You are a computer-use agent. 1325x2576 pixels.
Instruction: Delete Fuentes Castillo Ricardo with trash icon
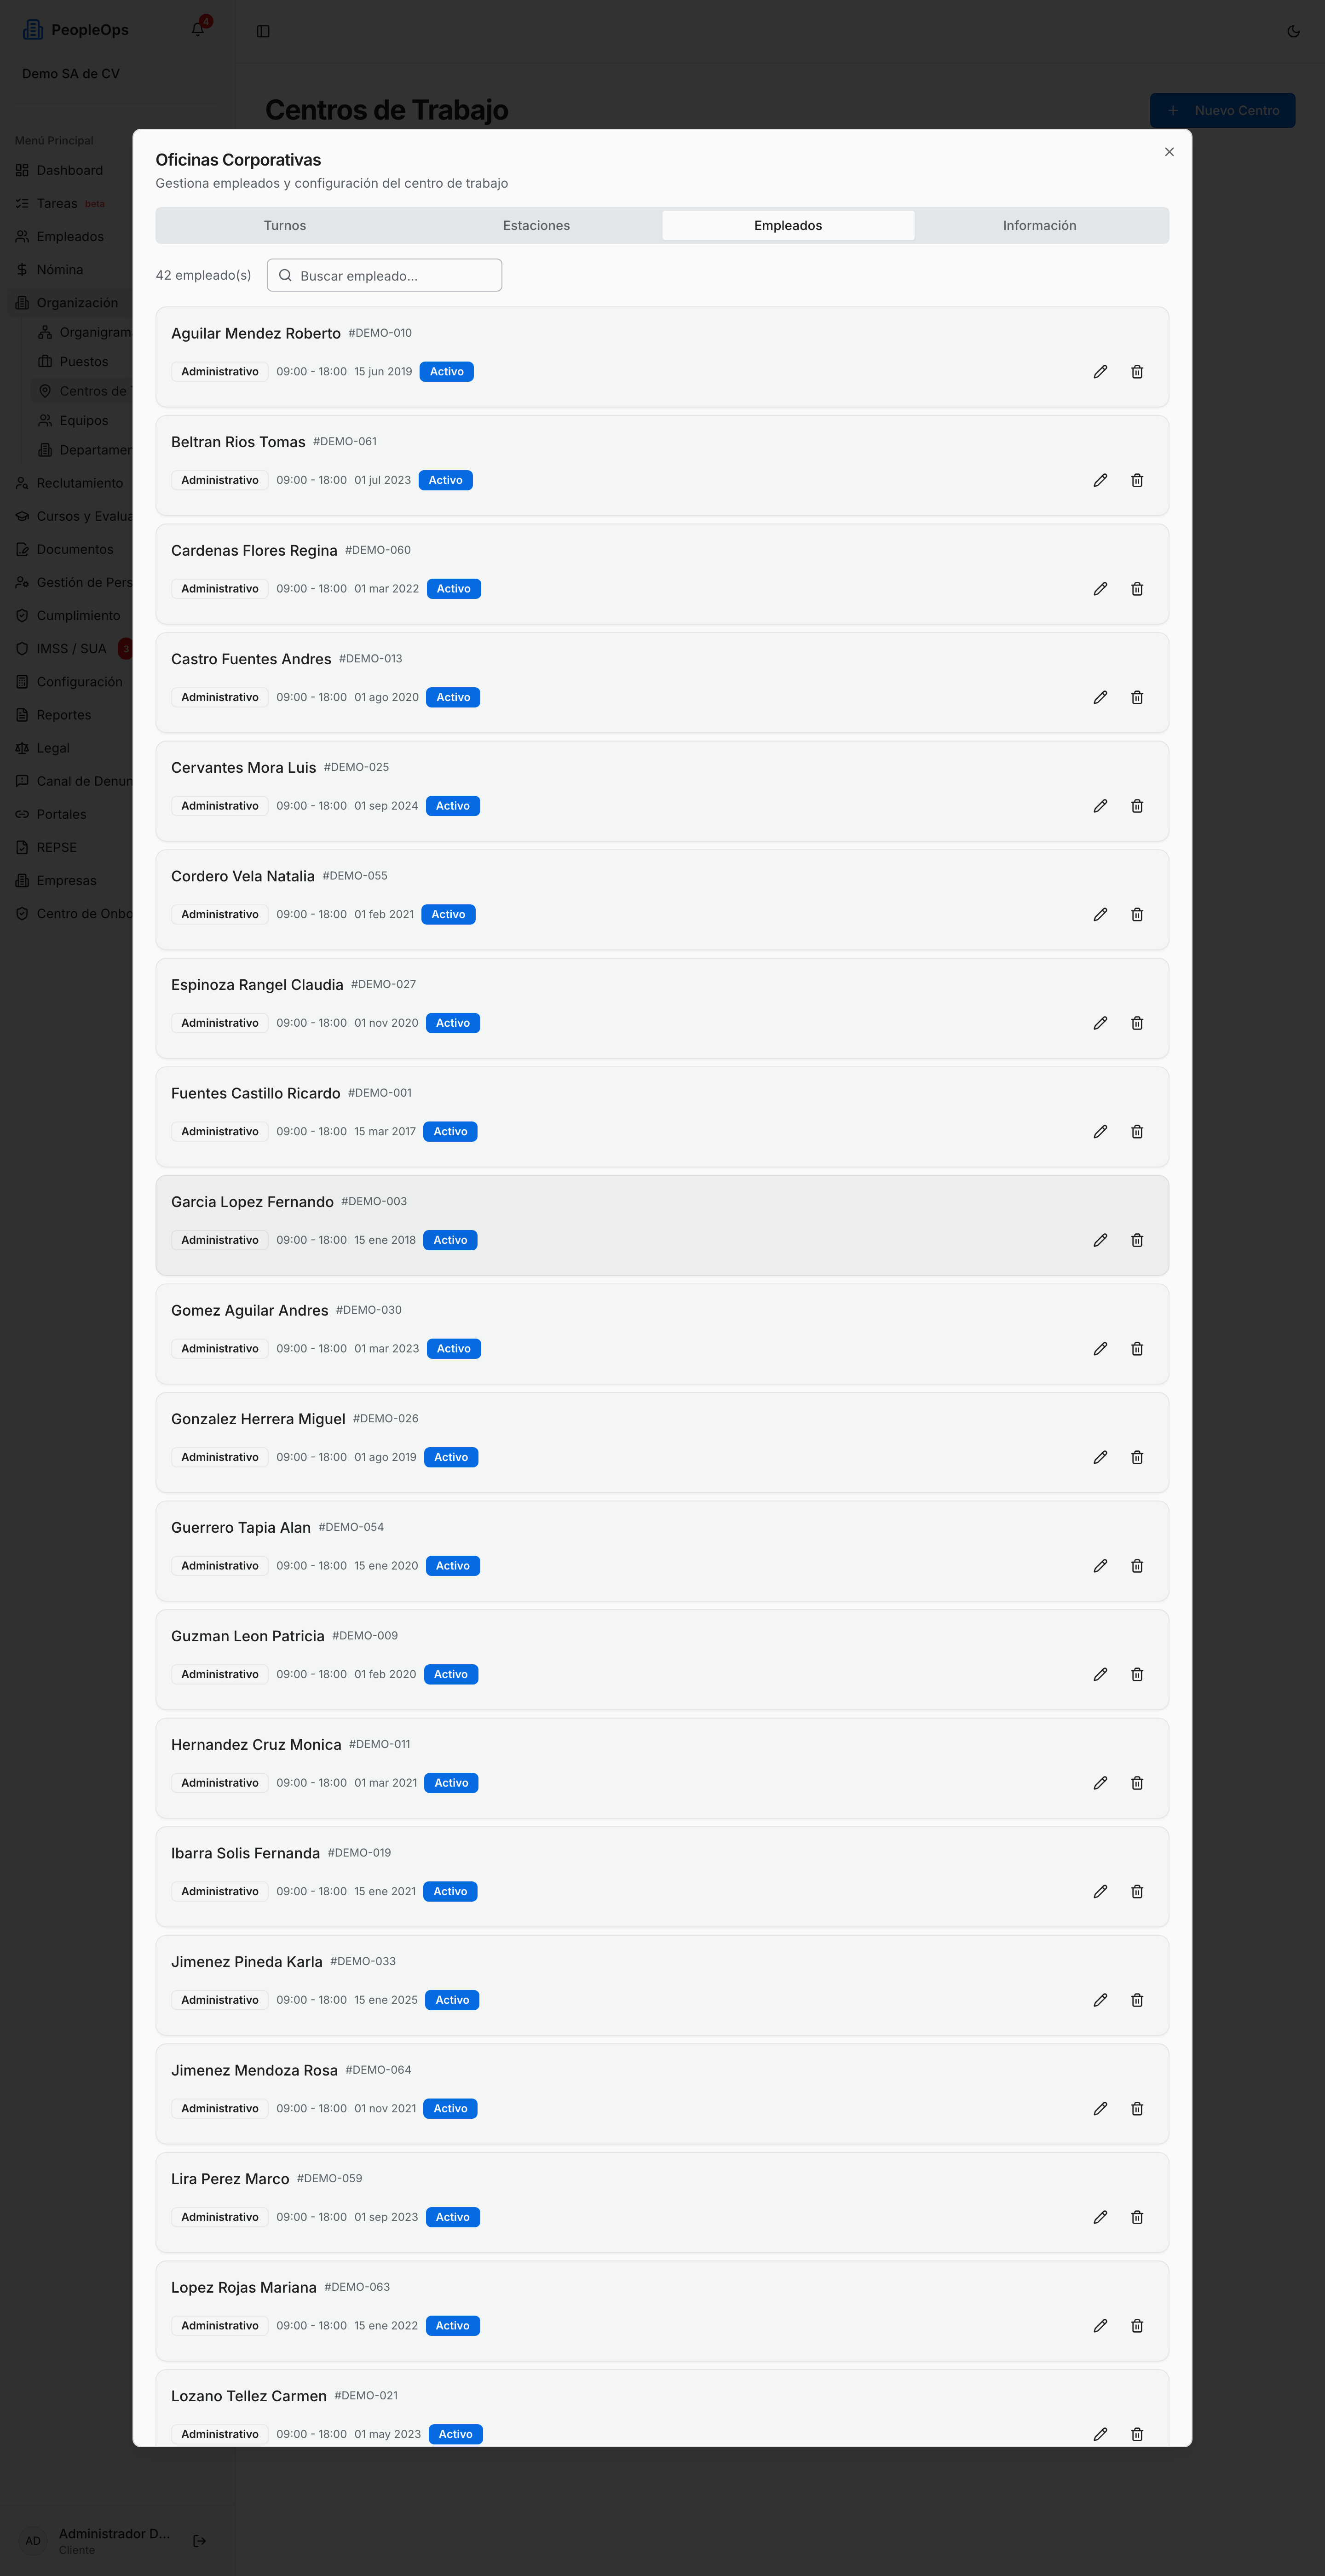click(1137, 1132)
